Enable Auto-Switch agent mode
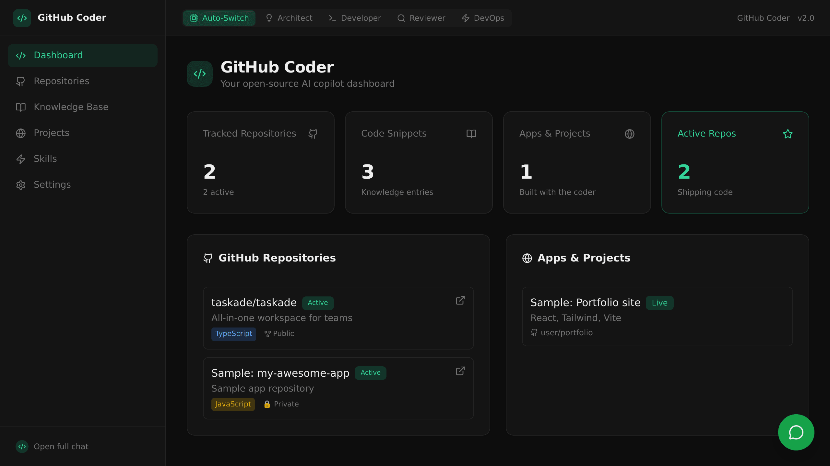This screenshot has width=830, height=466. pyautogui.click(x=219, y=18)
